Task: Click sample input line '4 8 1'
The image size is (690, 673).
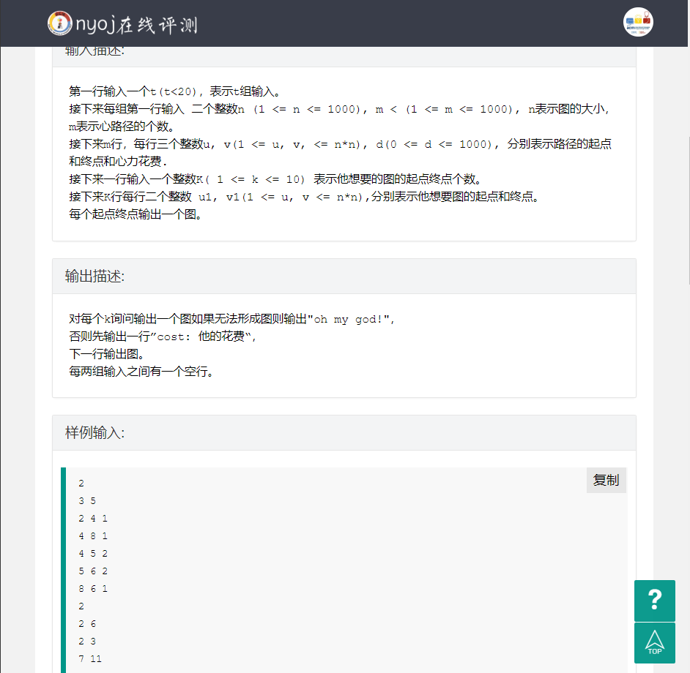Action: (x=93, y=536)
